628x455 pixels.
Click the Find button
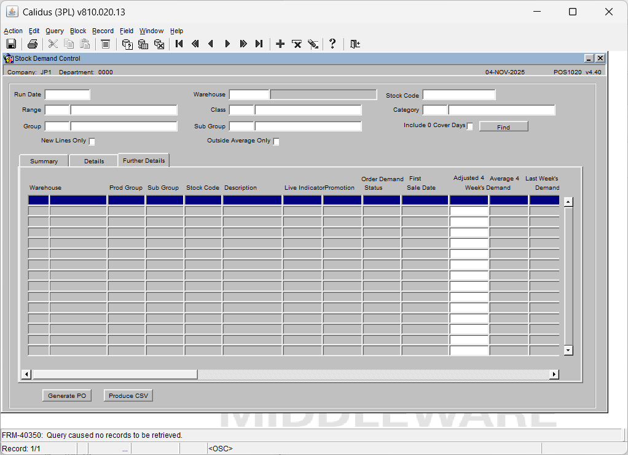503,127
